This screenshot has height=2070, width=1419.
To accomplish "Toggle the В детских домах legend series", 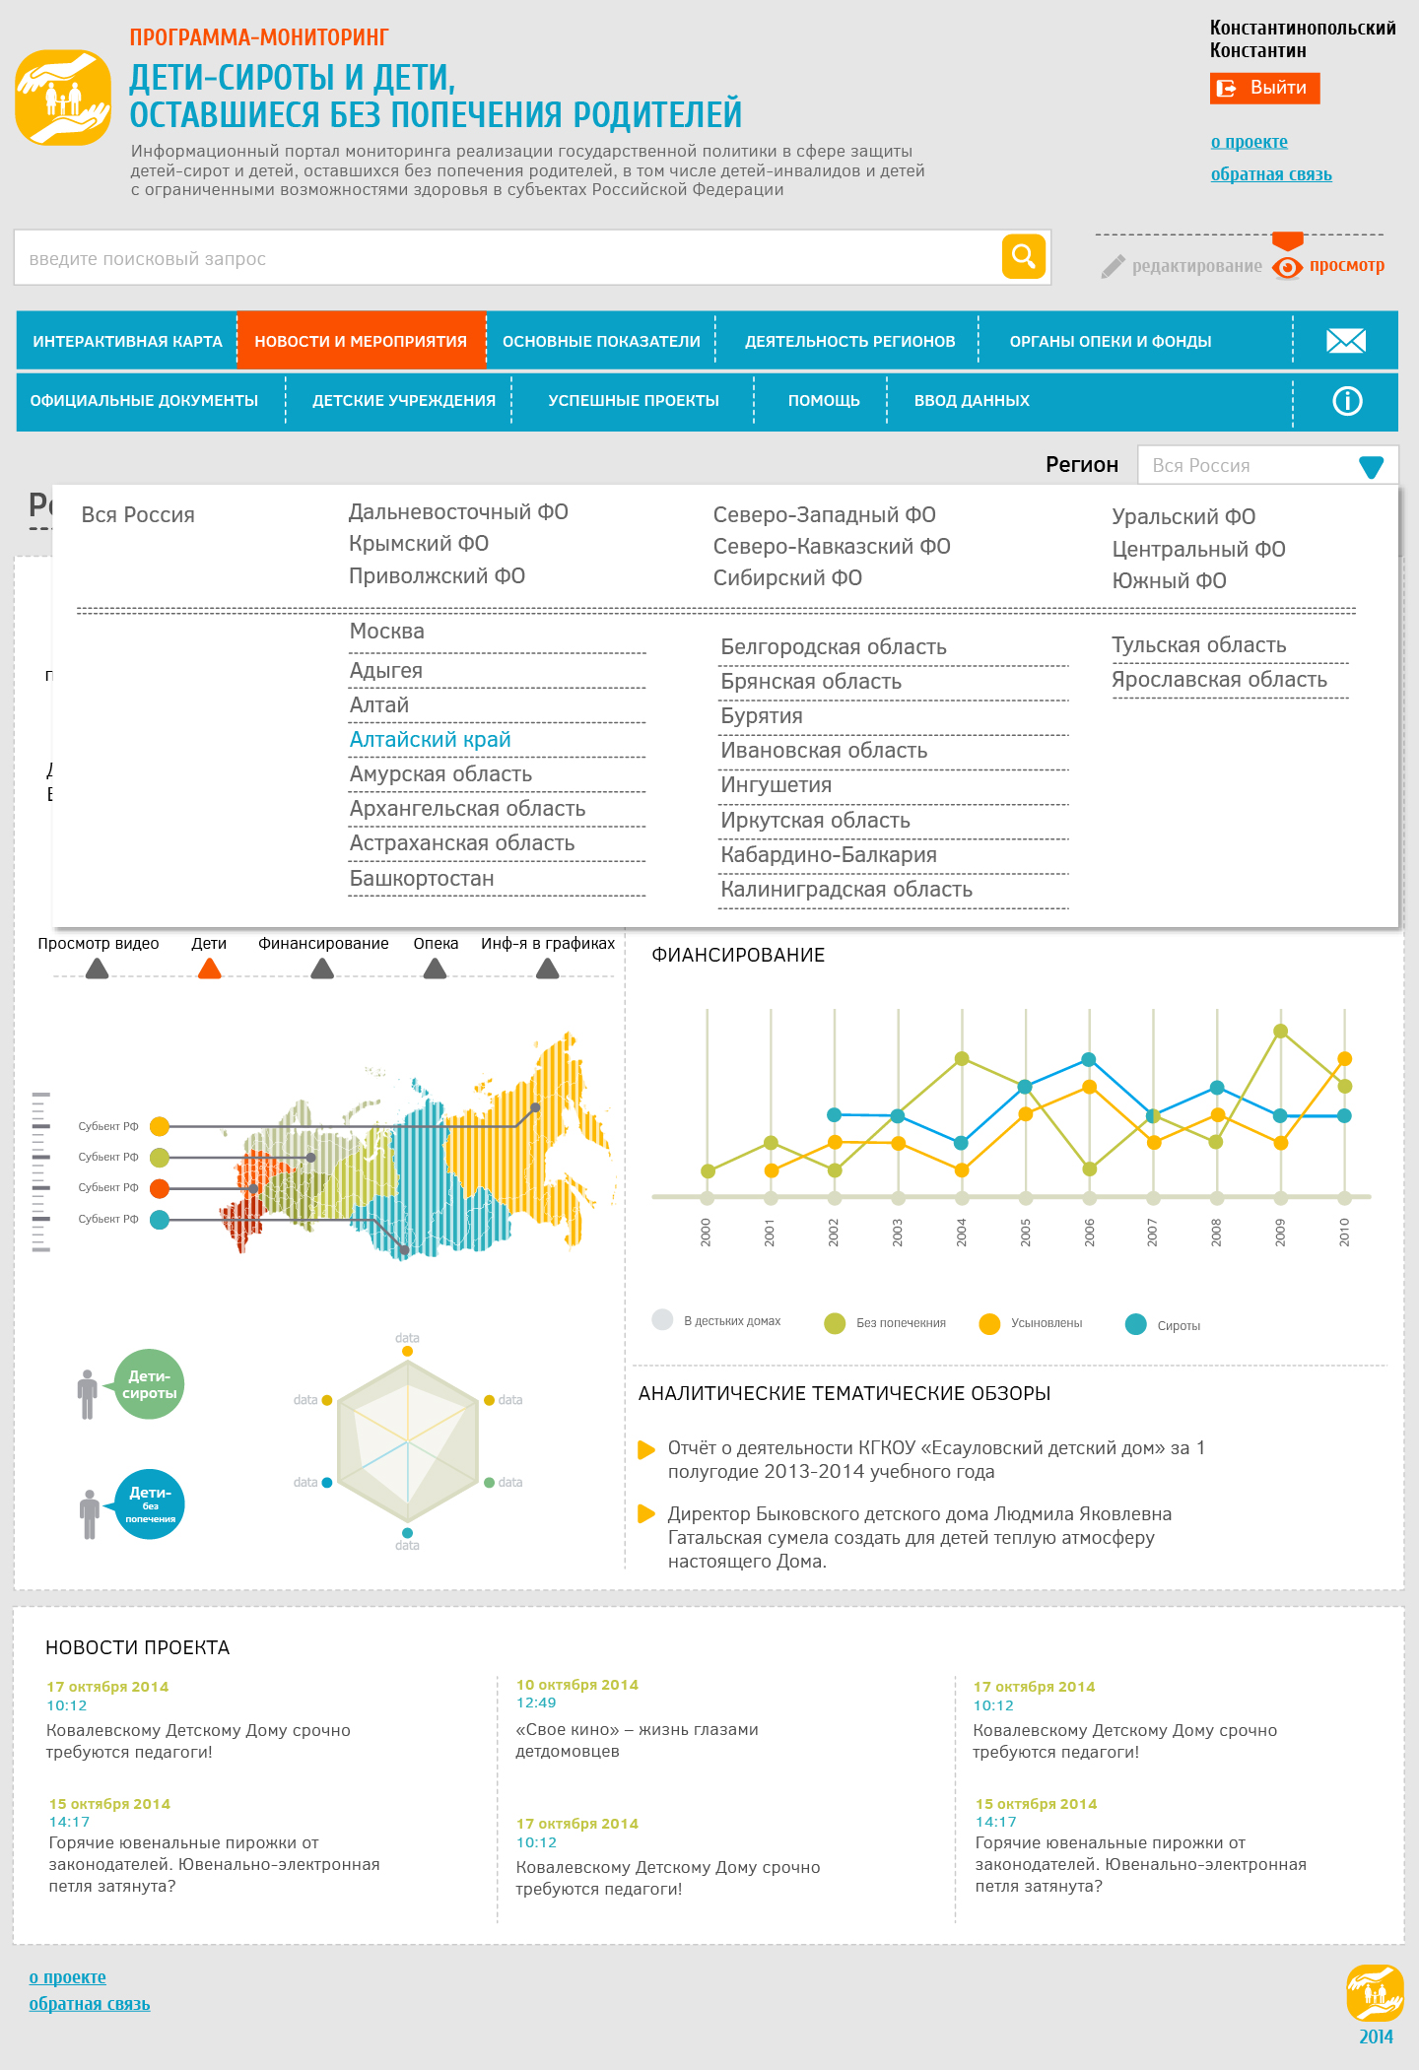I will (662, 1320).
